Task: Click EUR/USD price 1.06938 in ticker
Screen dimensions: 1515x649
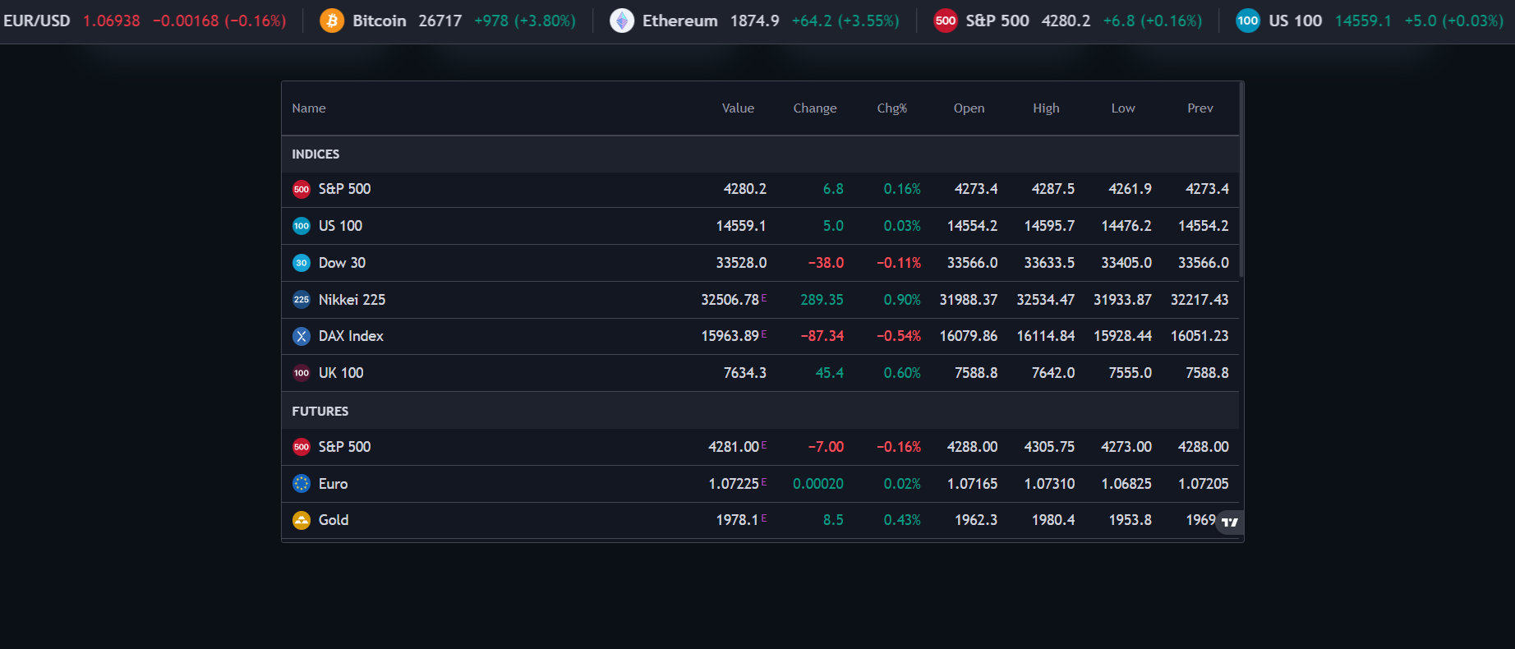Action: pos(112,21)
